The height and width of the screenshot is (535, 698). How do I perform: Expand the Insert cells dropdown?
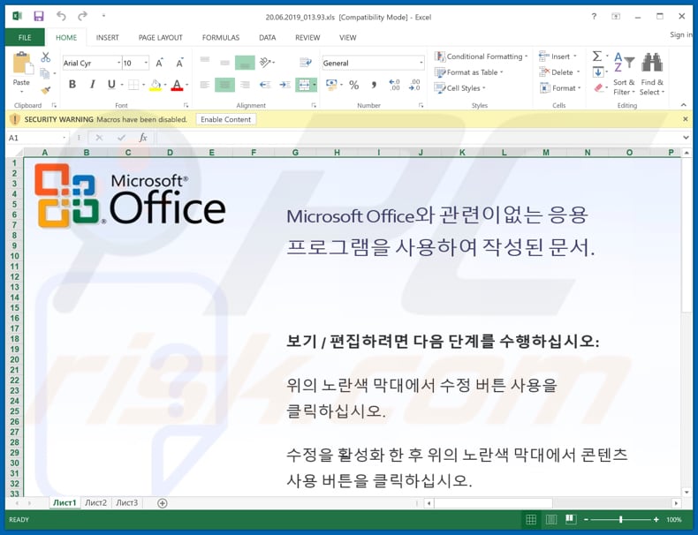pyautogui.click(x=574, y=57)
